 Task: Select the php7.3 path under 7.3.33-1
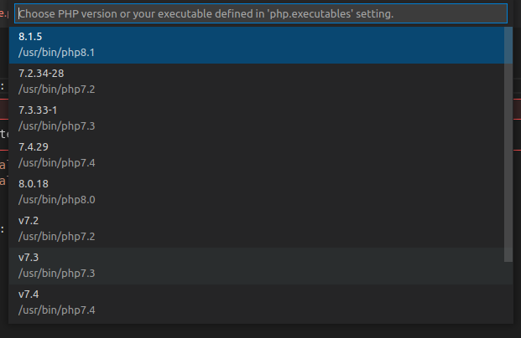pos(56,125)
